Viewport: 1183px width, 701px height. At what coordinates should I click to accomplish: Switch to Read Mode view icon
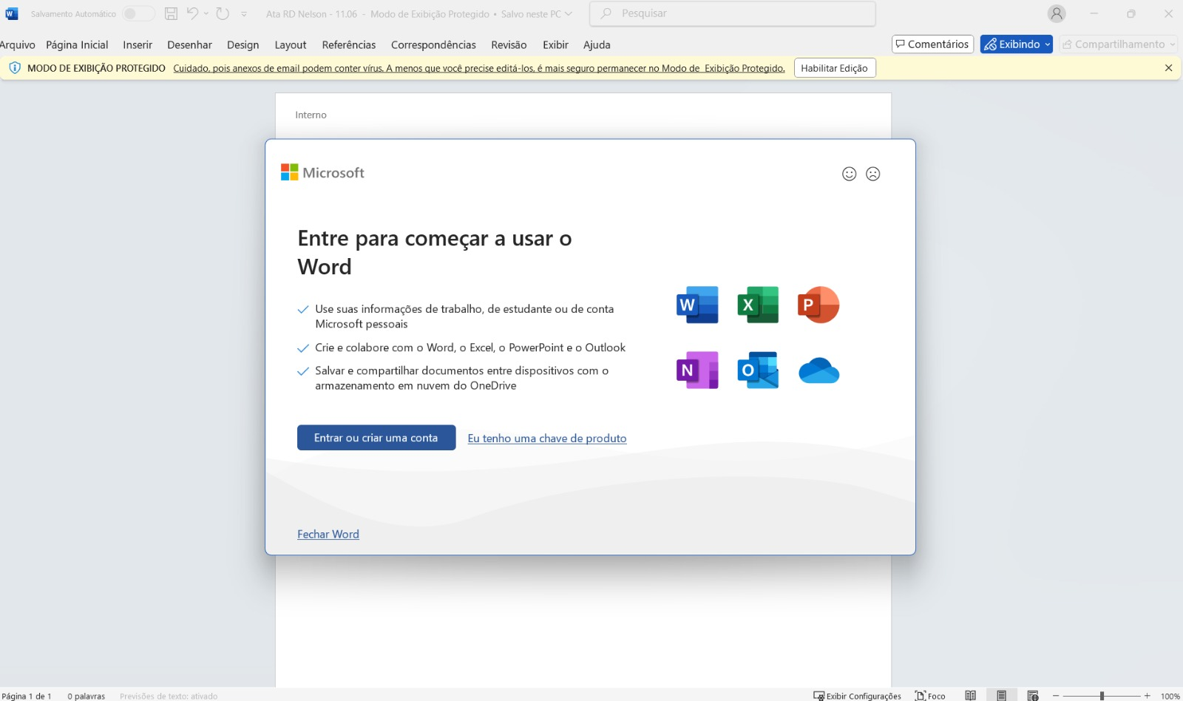coord(971,696)
